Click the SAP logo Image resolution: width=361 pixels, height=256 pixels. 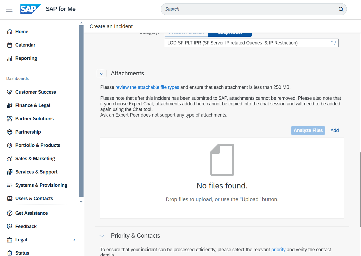tap(31, 9)
